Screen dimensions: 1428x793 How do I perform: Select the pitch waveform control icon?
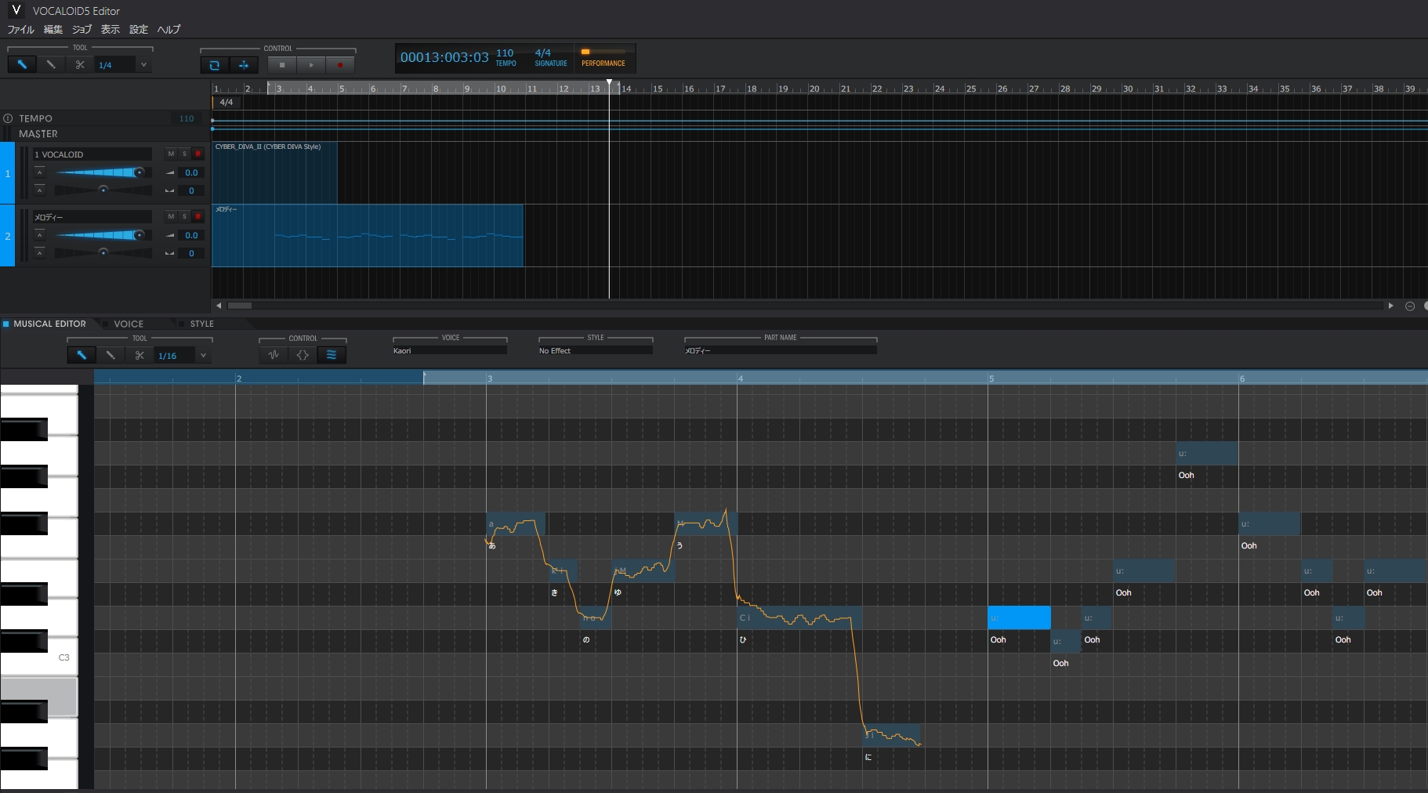tap(274, 356)
